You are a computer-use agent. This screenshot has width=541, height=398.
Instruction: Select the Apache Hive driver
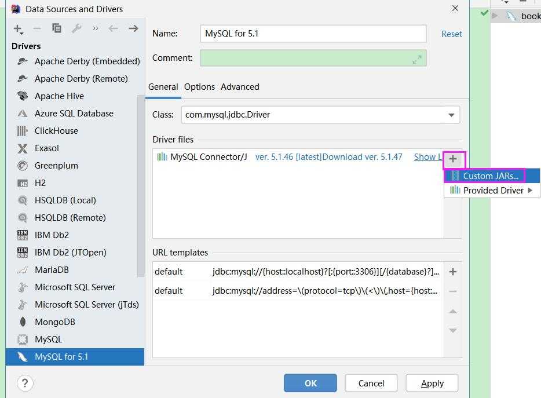[x=75, y=96]
